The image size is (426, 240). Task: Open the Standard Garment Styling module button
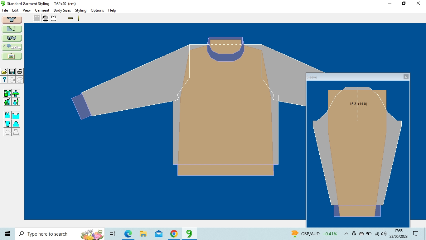tap(12, 20)
